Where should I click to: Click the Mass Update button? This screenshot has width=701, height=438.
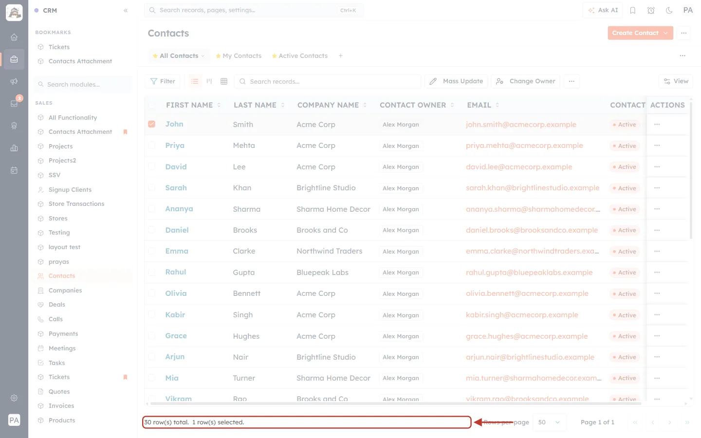click(457, 81)
